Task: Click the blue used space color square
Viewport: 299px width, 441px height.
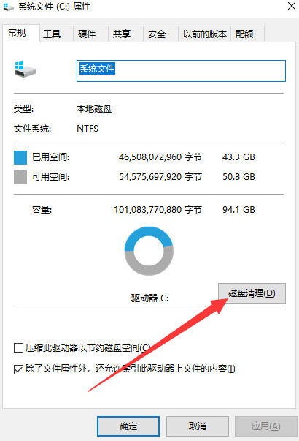Action: (x=20, y=157)
